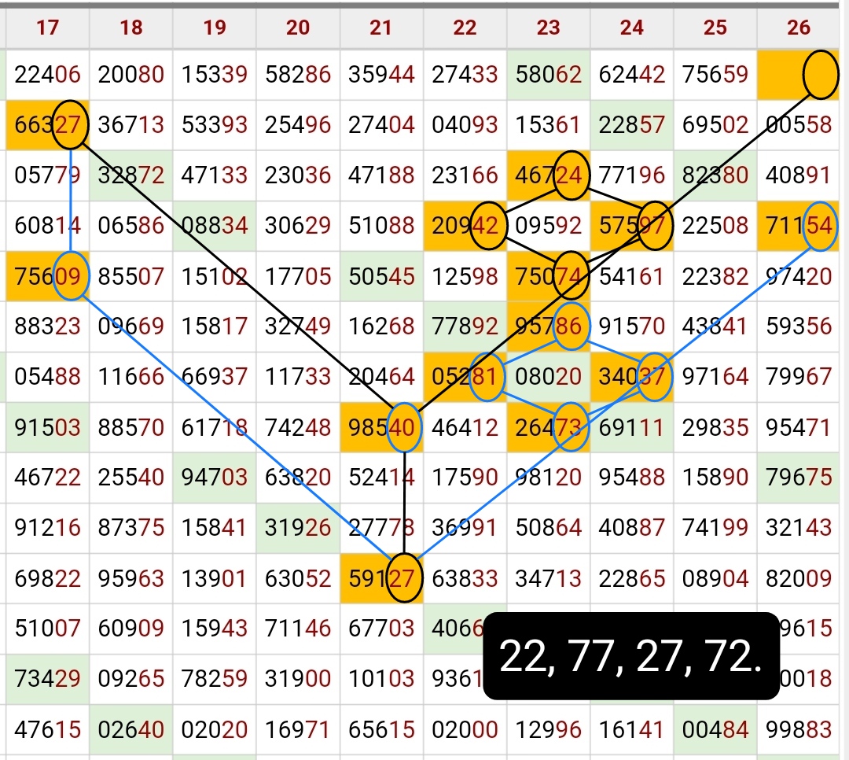849x760 pixels.
Task: Tap the highlighted cell 66327
Action: 48,125
